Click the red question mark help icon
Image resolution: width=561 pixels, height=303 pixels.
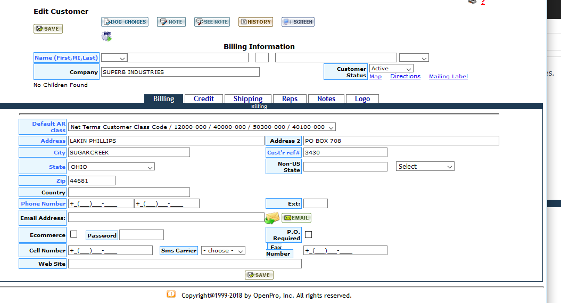pyautogui.click(x=483, y=3)
